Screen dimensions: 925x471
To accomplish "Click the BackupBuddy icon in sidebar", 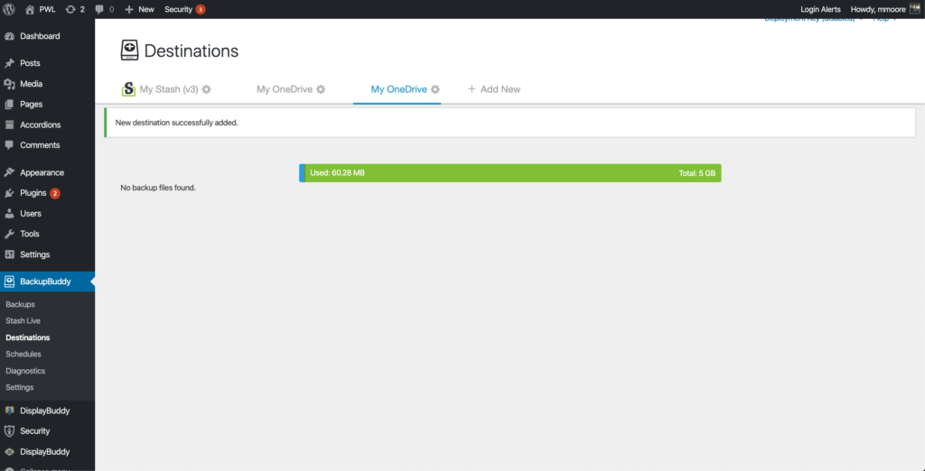I will pyautogui.click(x=9, y=282).
